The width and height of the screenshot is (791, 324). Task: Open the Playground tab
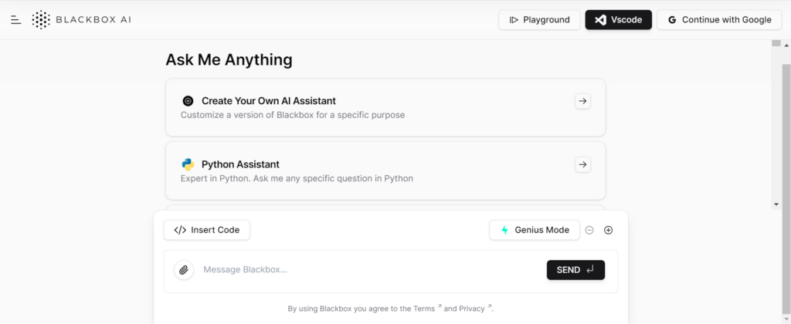point(539,19)
